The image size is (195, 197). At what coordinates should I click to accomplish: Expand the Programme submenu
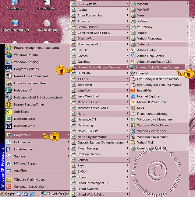(37, 135)
